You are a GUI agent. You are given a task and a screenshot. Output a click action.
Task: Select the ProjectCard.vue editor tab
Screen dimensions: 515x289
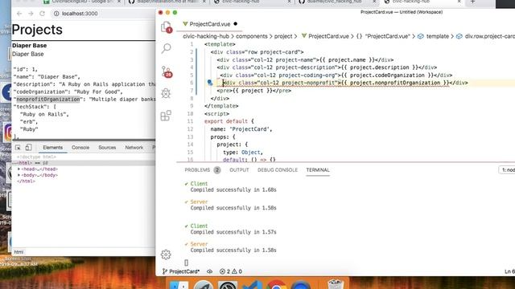pyautogui.click(x=209, y=24)
